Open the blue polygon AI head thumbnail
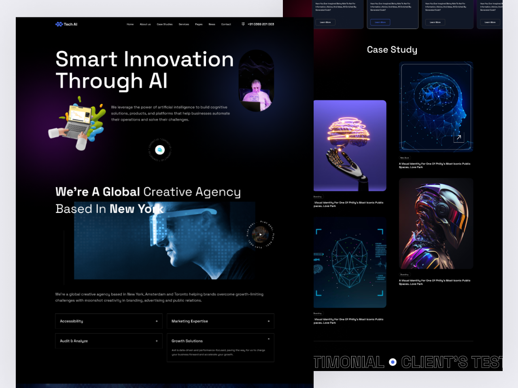 (436, 107)
